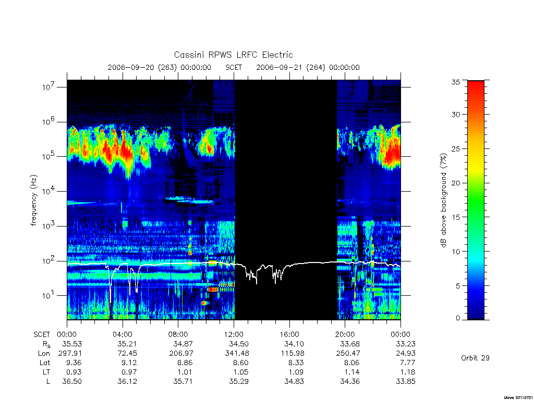Click colorbar tick value 0
This screenshot has height=400, width=534.
coord(457,318)
